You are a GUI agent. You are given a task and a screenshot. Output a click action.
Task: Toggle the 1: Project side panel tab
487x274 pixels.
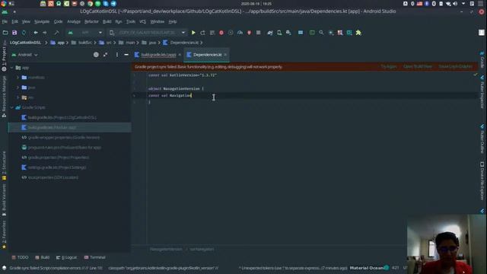[x=4, y=59]
